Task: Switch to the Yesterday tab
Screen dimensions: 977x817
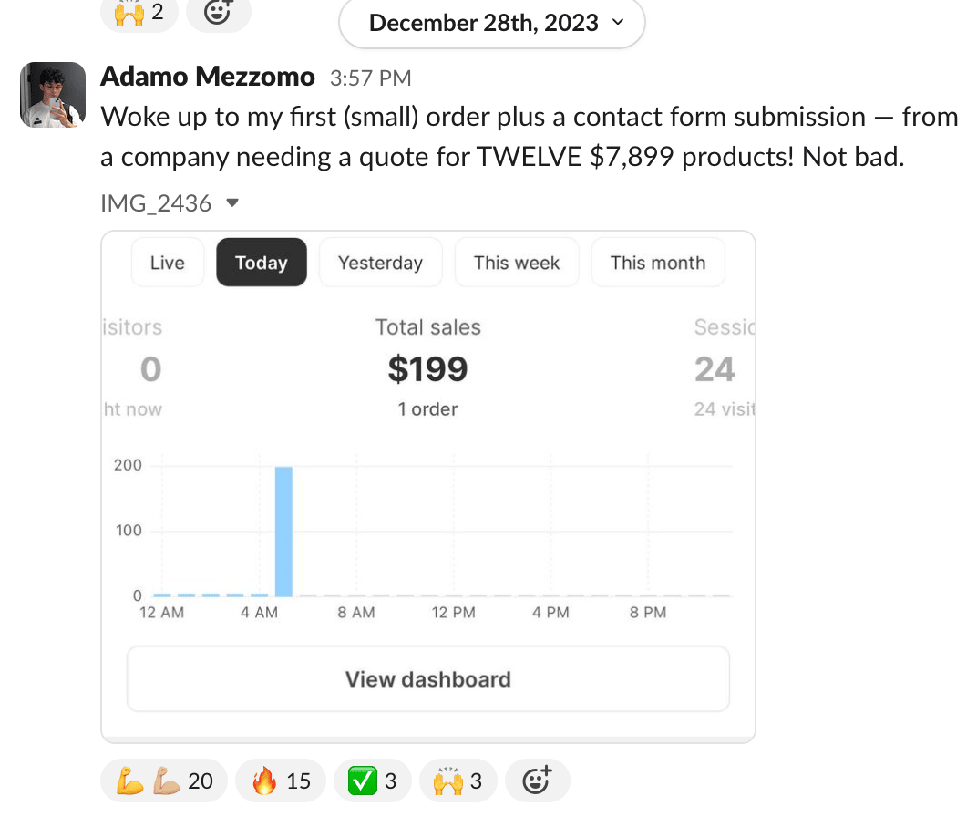Action: pyautogui.click(x=380, y=263)
